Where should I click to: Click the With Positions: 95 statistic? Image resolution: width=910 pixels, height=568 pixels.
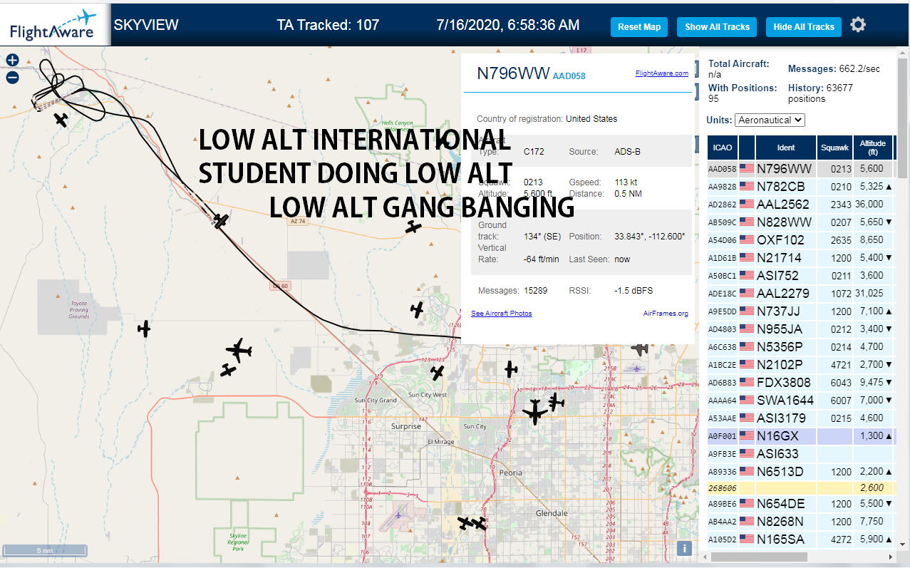pos(743,93)
